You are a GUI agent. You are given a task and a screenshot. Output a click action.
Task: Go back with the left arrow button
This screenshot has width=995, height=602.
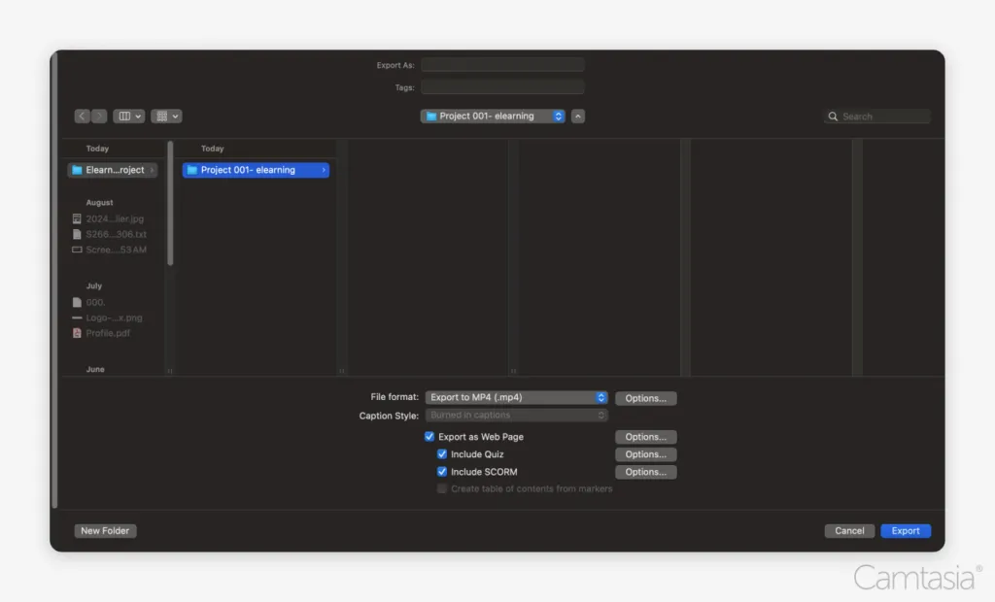(x=82, y=117)
